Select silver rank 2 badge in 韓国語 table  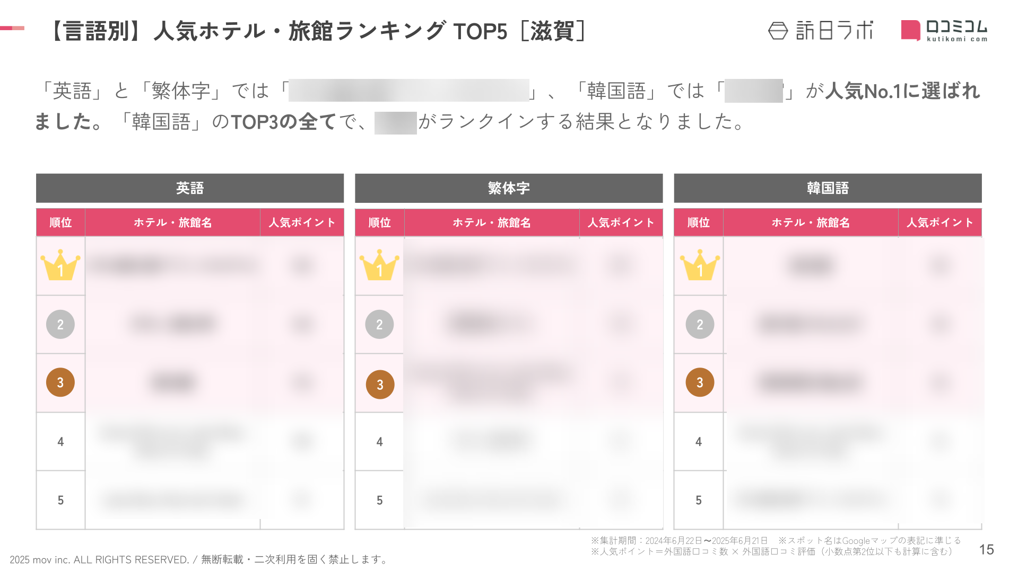[700, 324]
